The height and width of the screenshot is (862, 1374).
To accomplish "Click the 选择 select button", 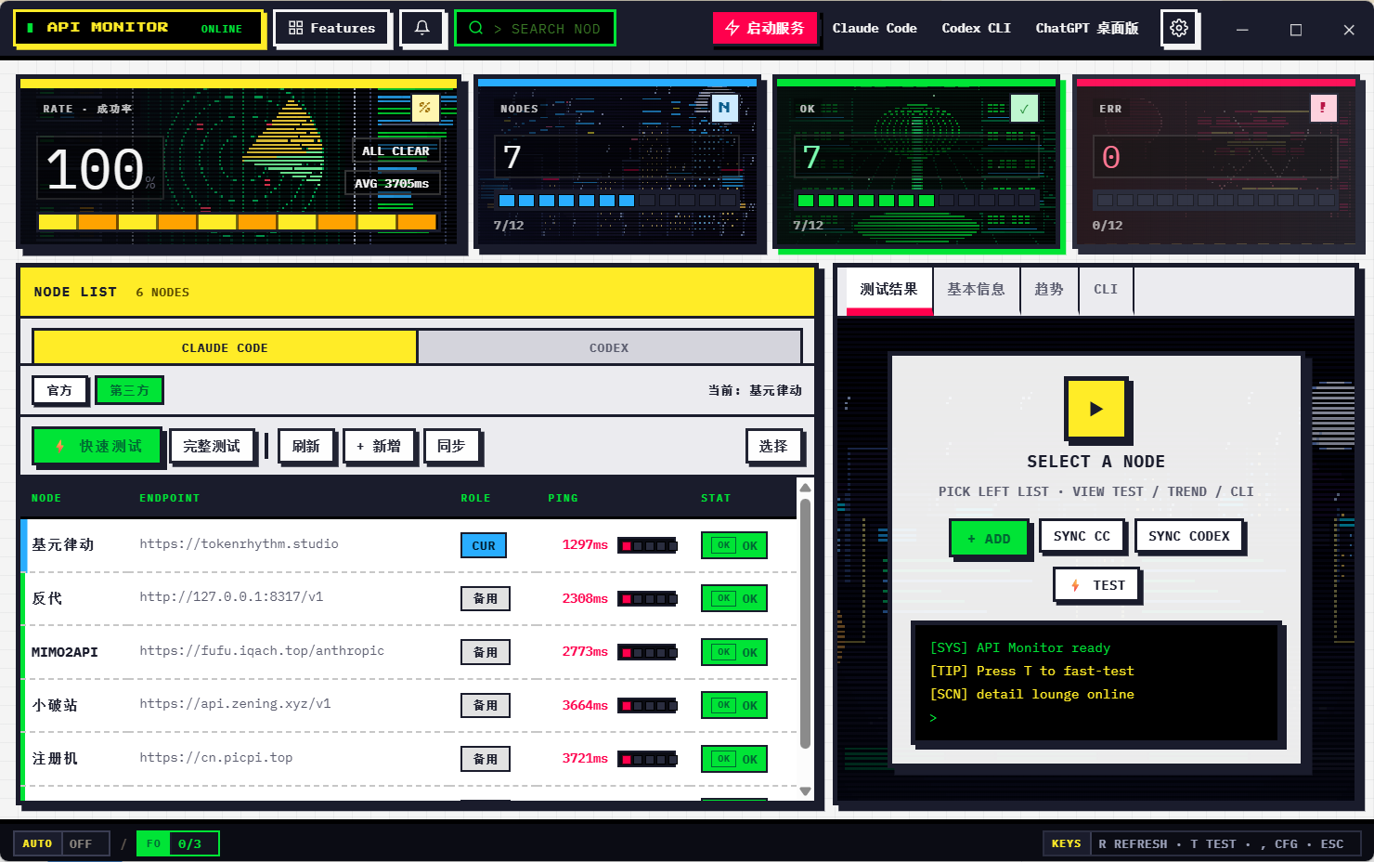I will (x=773, y=446).
